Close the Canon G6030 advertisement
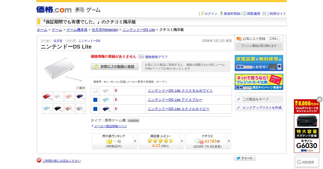Image resolution: width=323 pixels, height=169 pixels. (320, 99)
